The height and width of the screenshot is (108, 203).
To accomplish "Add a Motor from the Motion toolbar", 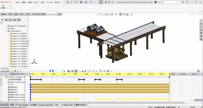I will tap(83, 71).
